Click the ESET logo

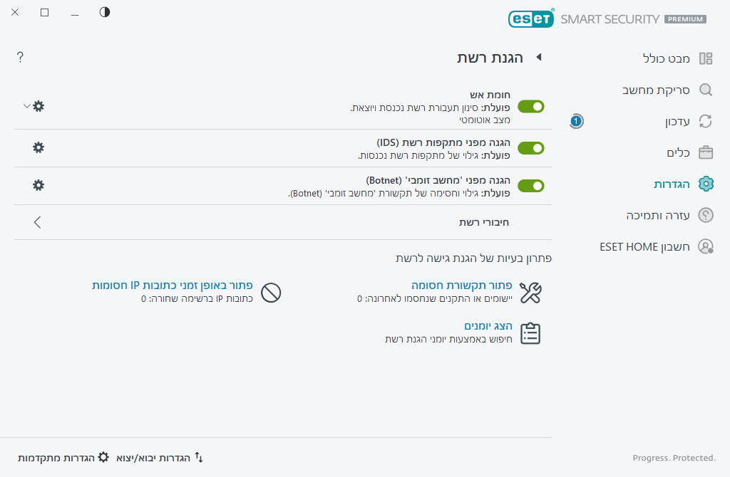531,19
